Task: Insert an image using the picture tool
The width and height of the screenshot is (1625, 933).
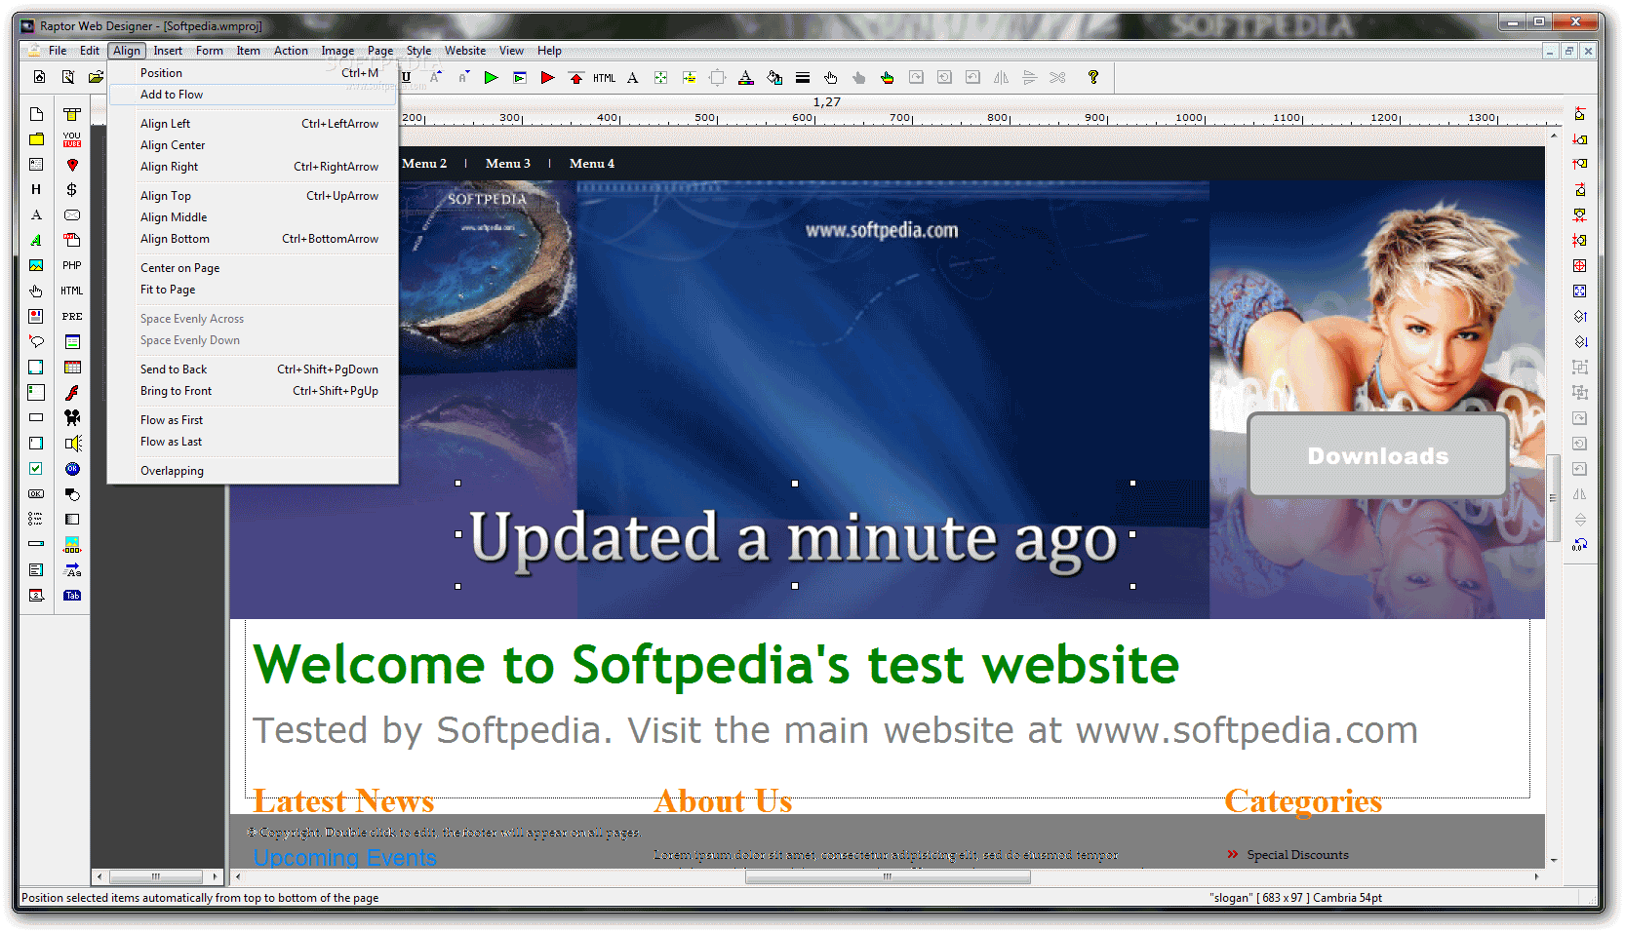Action: [36, 265]
